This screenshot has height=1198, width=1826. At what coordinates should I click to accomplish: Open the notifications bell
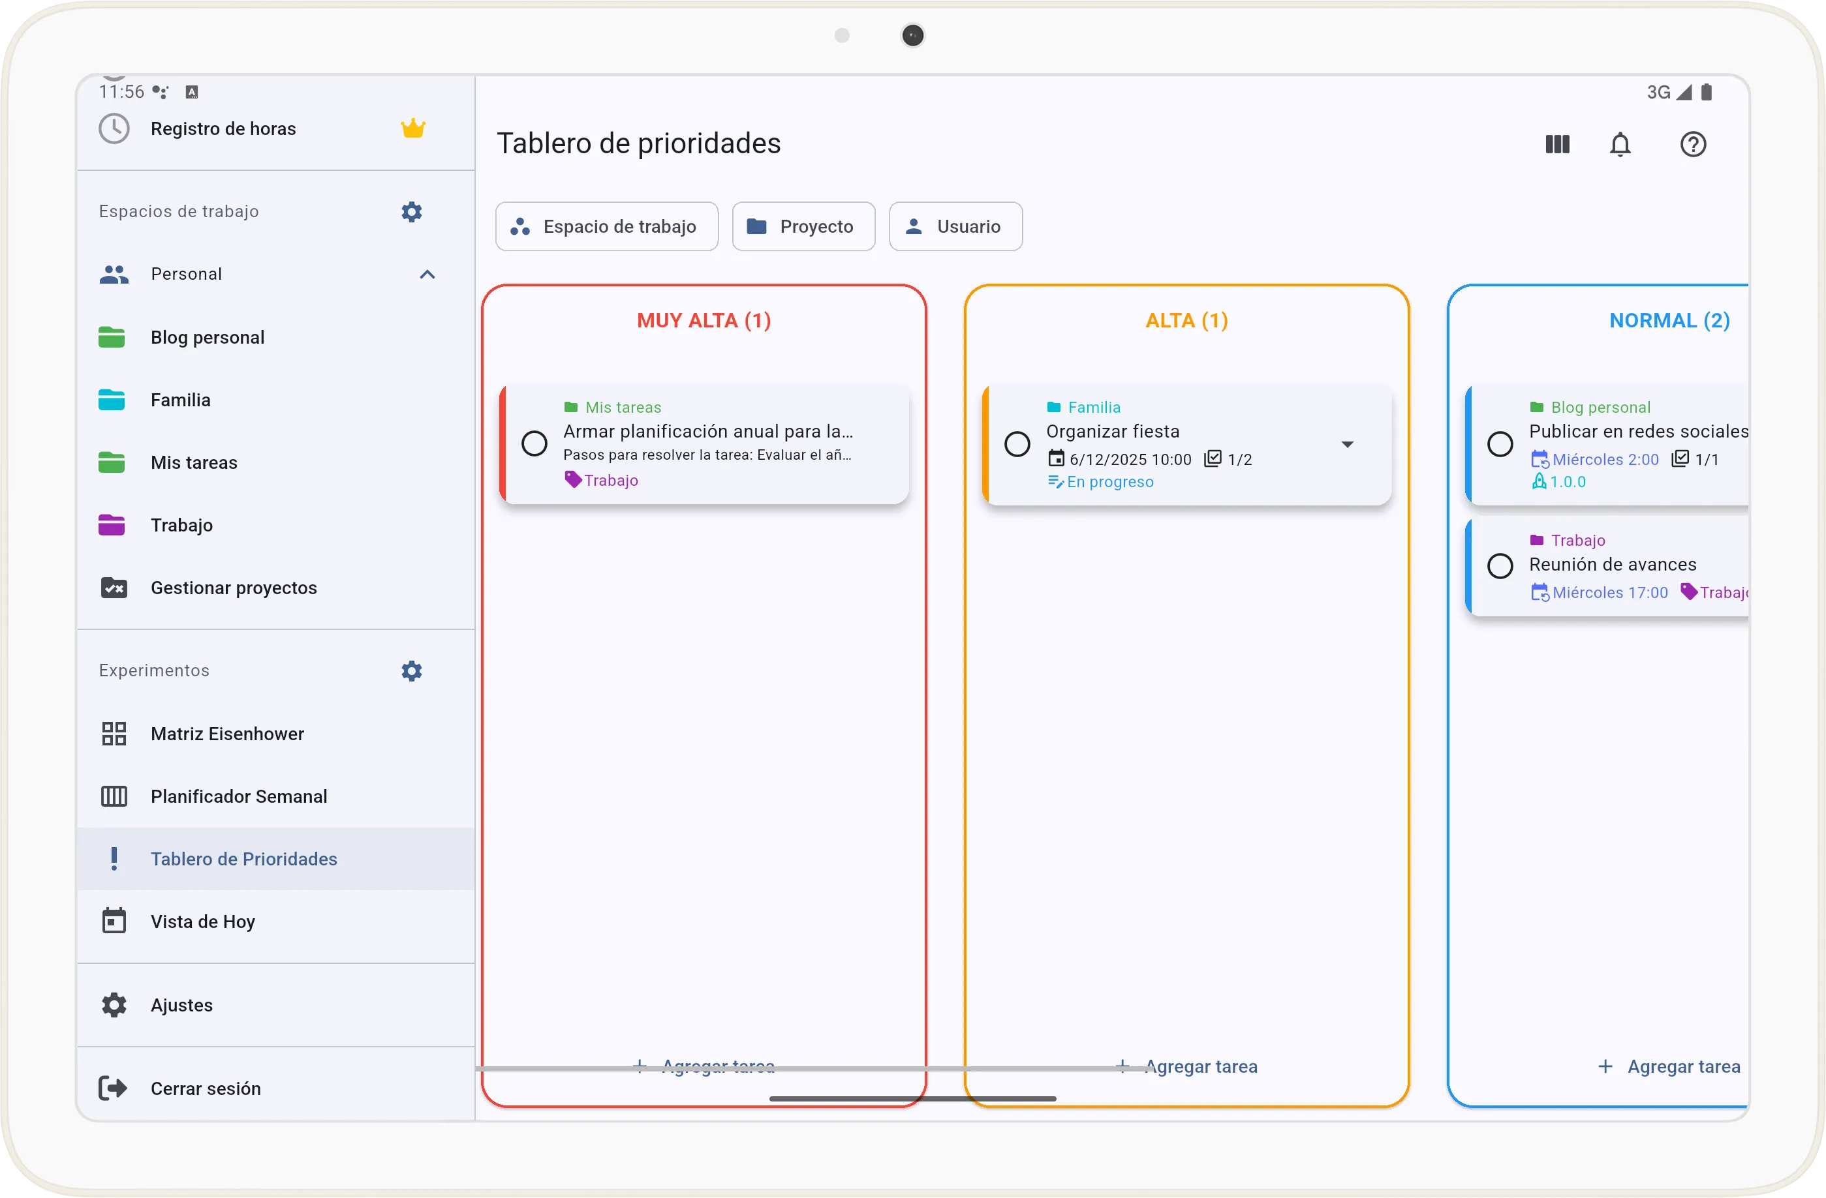(1621, 144)
